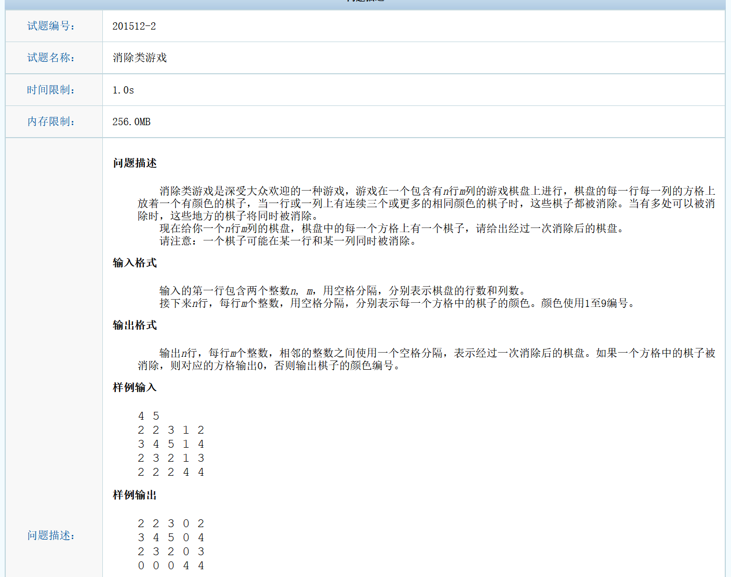Click sample output row 2 3 2 0 3
731x577 pixels.
tap(171, 552)
